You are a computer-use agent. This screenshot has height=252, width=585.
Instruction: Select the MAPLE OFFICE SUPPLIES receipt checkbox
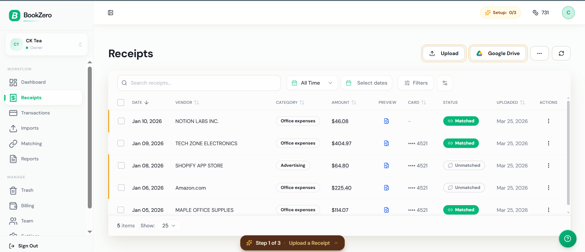pyautogui.click(x=121, y=210)
